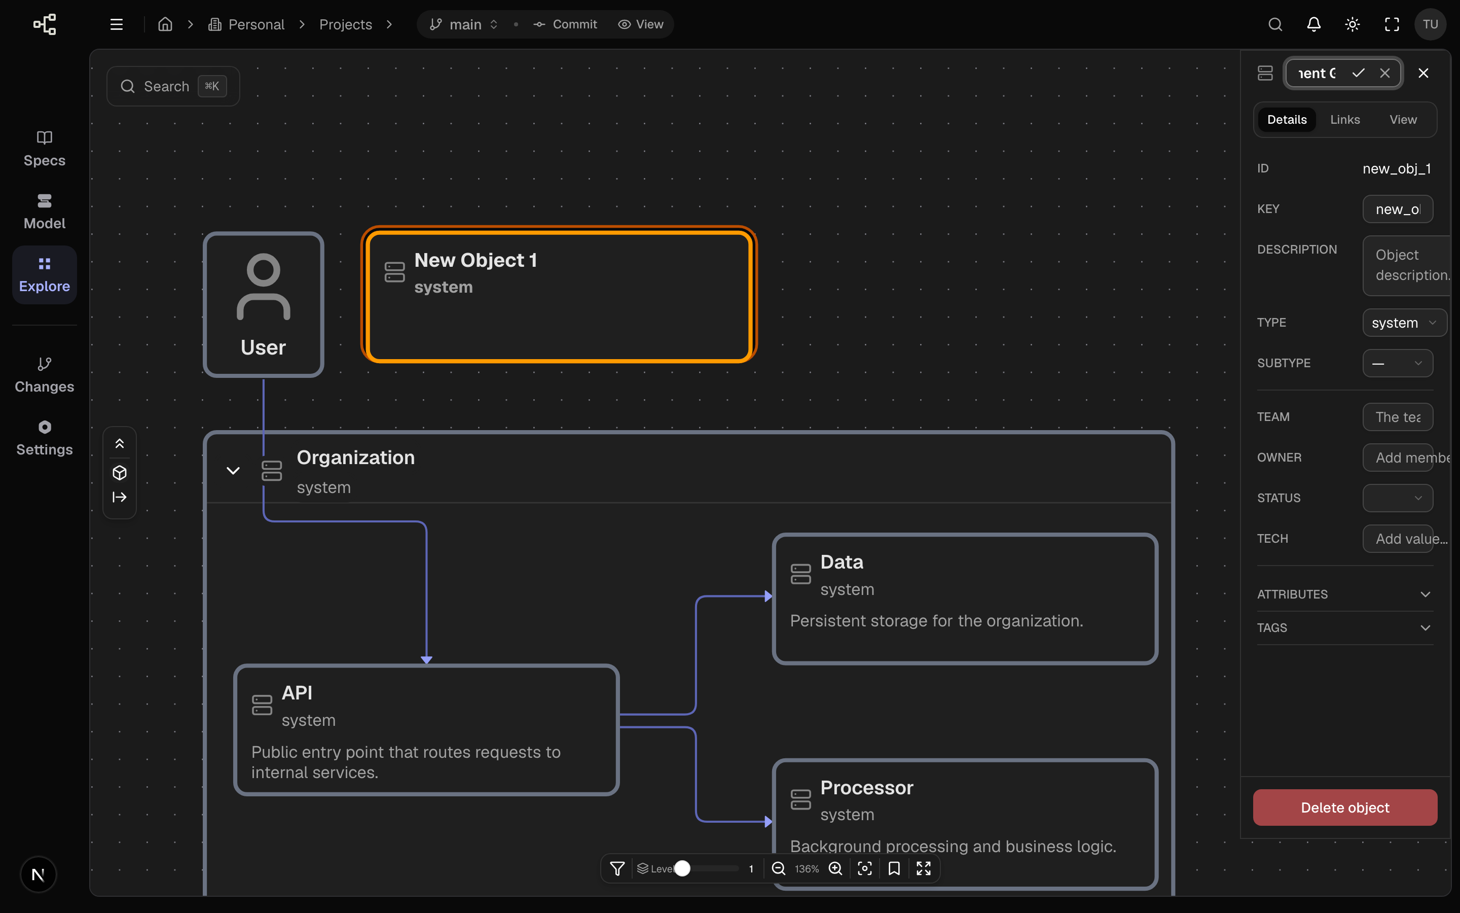This screenshot has height=913, width=1460.
Task: Click the TECH Add value field
Action: (x=1397, y=538)
